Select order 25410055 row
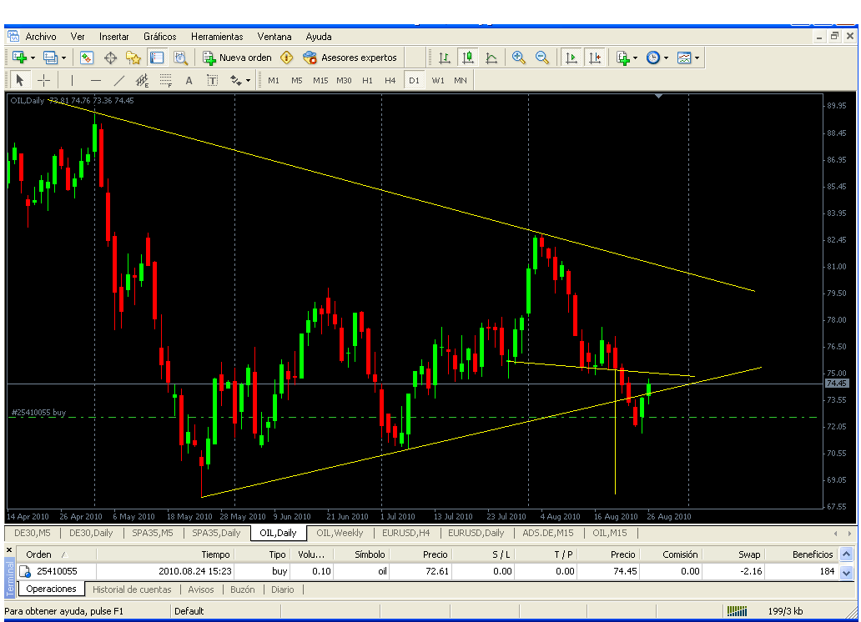The width and height of the screenshot is (861, 622). [x=428, y=571]
